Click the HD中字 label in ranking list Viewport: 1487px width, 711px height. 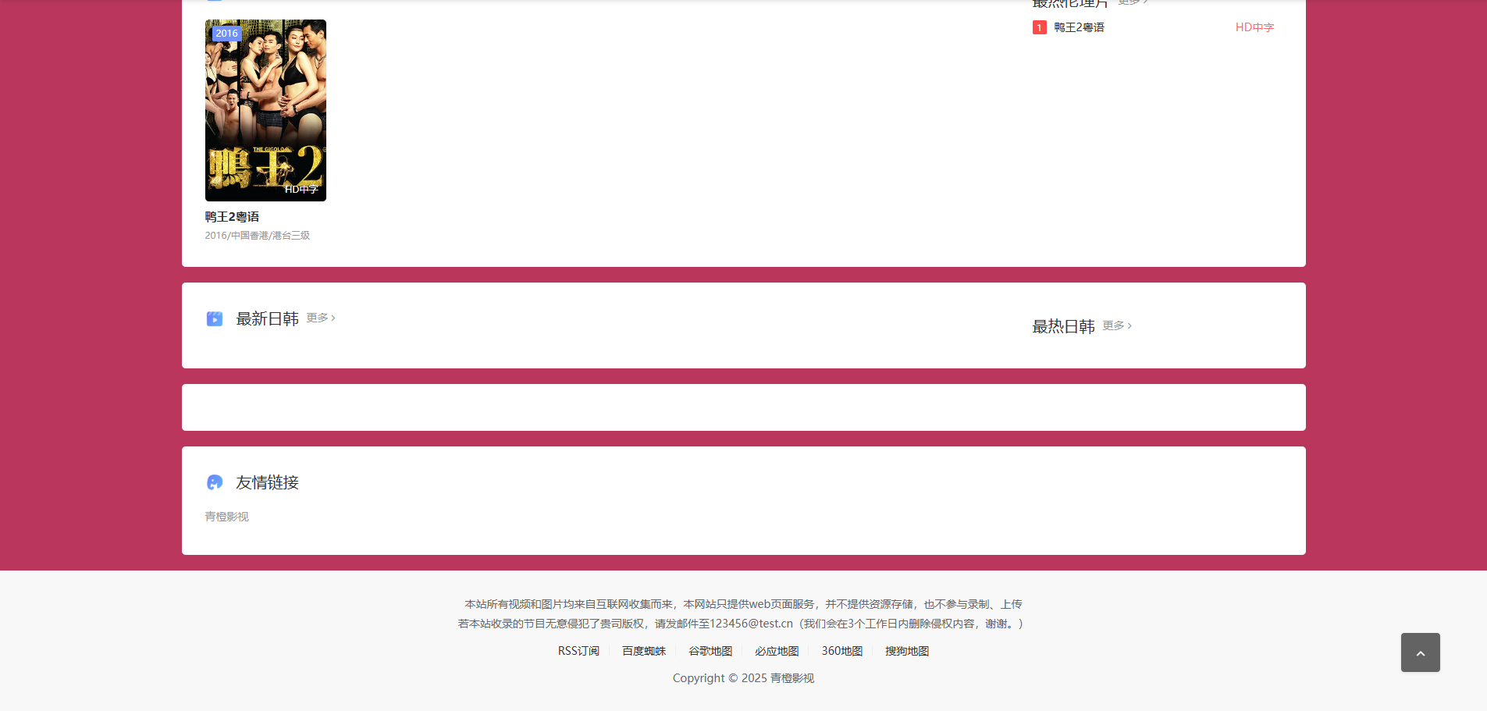pyautogui.click(x=1254, y=27)
